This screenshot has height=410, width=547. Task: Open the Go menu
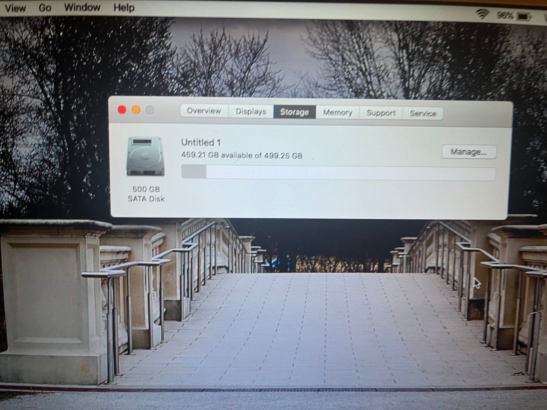point(45,7)
